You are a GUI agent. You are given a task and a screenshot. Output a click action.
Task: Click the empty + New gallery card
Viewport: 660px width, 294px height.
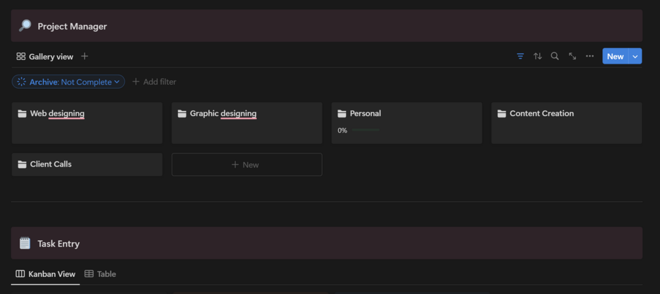[x=247, y=165]
